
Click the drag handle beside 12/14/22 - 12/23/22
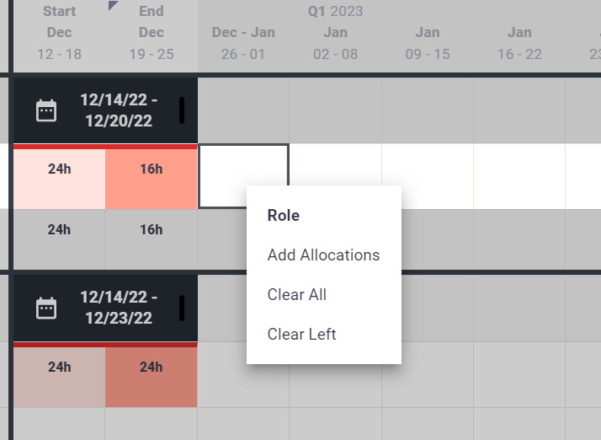(x=182, y=308)
